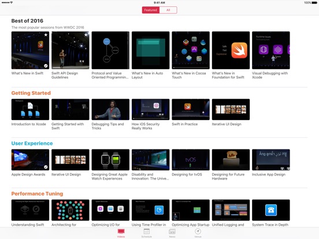Open How iOS Security Really Works thumbnail
The width and height of the screenshot is (319, 239).
pos(151,109)
